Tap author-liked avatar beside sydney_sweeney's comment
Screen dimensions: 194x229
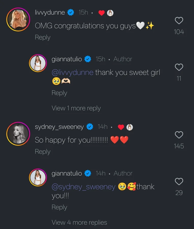click(x=130, y=127)
